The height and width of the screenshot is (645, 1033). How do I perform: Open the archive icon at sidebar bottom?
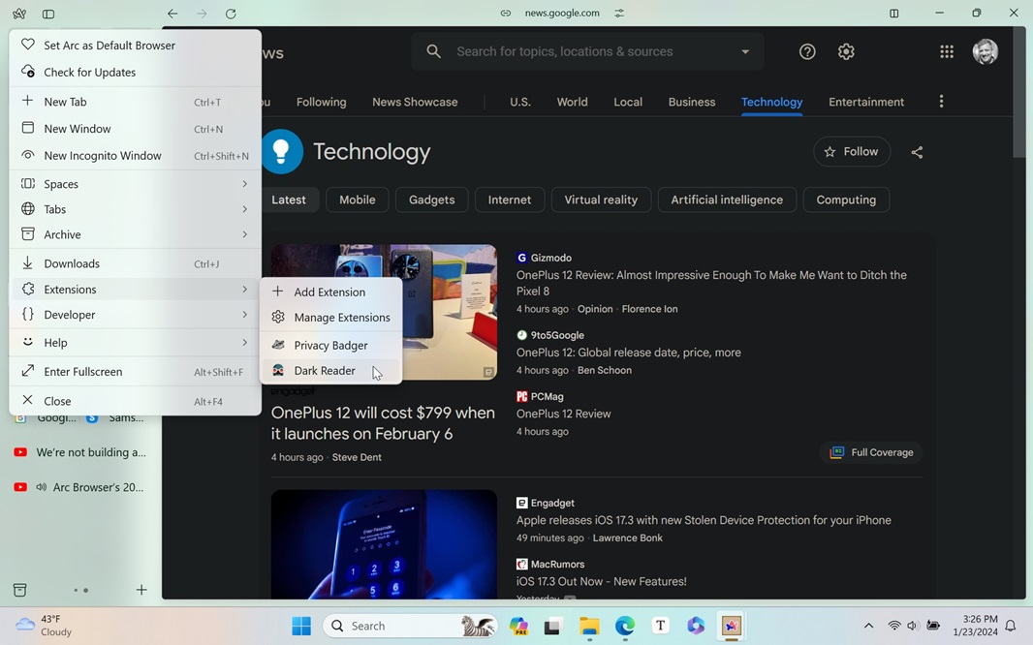19,590
